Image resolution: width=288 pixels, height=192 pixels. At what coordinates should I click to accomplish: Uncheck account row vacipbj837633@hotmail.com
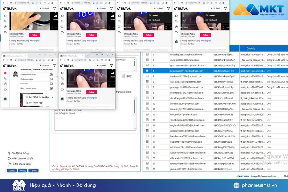(147, 60)
